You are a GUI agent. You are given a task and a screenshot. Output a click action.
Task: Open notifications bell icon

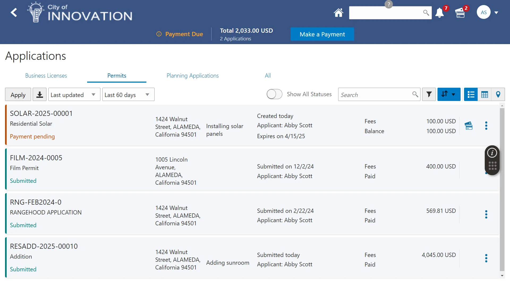pyautogui.click(x=440, y=13)
